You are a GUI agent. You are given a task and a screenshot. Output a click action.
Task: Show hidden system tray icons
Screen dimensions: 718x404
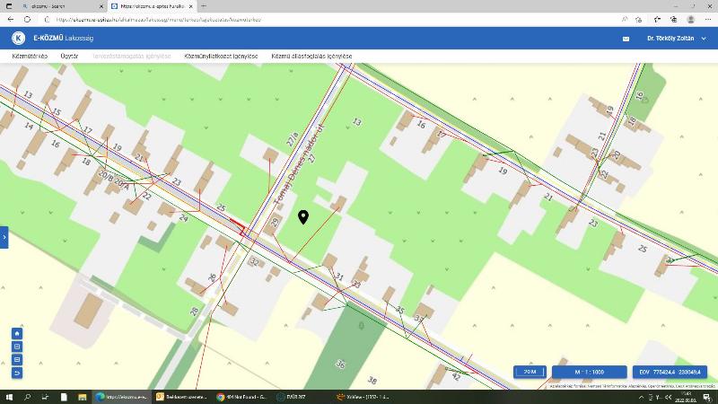641,397
